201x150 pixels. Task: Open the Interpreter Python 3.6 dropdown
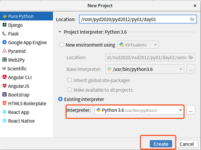coord(139,110)
